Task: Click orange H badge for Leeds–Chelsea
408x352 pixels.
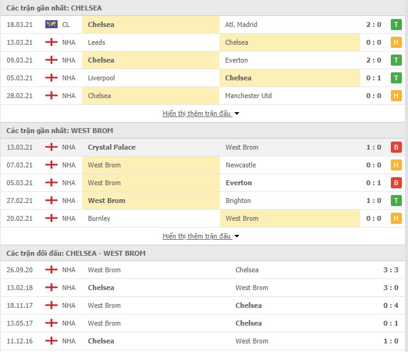Action: tap(396, 42)
